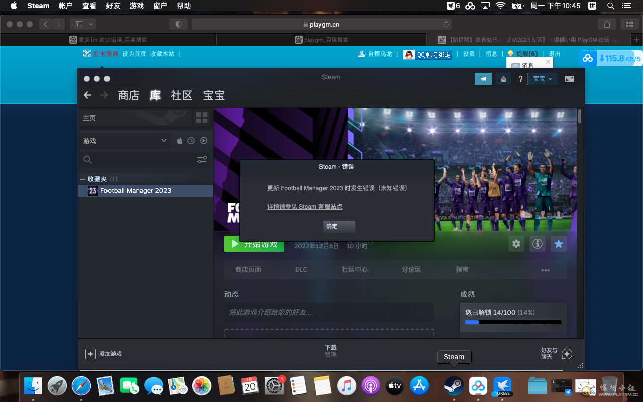Open game settings gear icon
The height and width of the screenshot is (402, 643).
coord(516,244)
